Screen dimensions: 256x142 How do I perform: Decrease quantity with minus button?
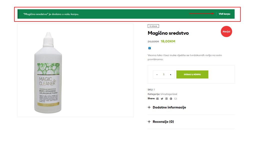click(x=157, y=74)
